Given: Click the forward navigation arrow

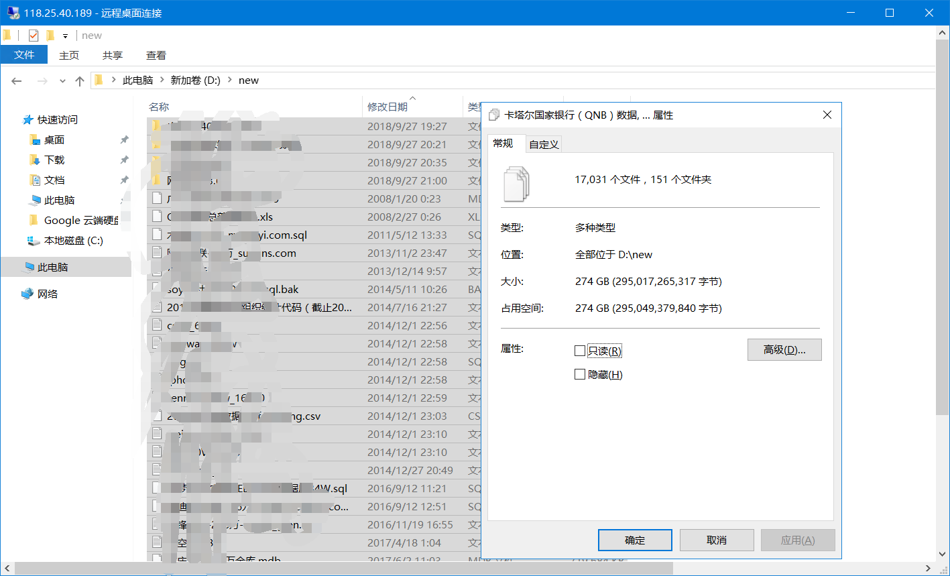Looking at the screenshot, I should coord(42,80).
